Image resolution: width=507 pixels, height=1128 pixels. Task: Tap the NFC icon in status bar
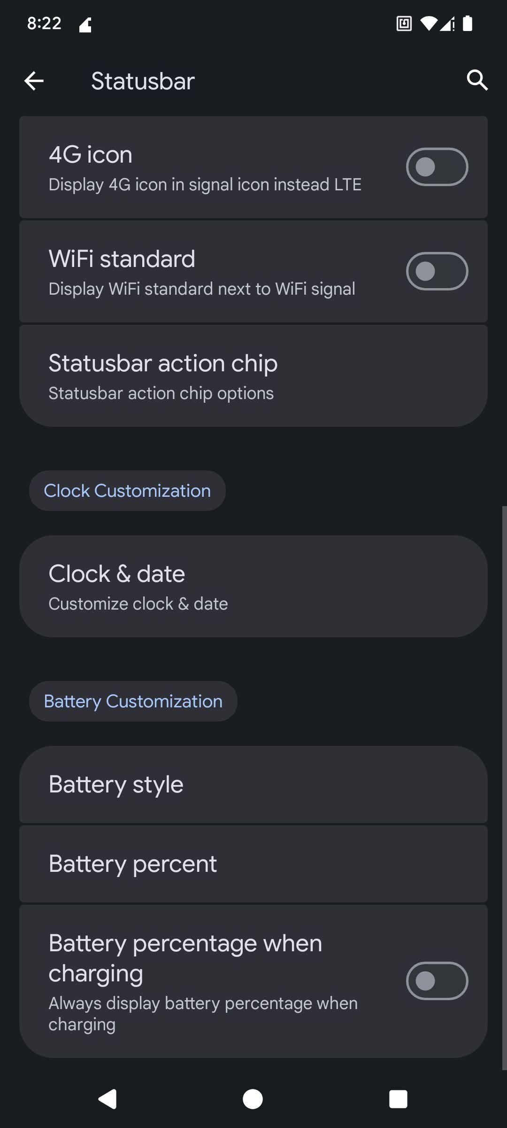coord(404,23)
